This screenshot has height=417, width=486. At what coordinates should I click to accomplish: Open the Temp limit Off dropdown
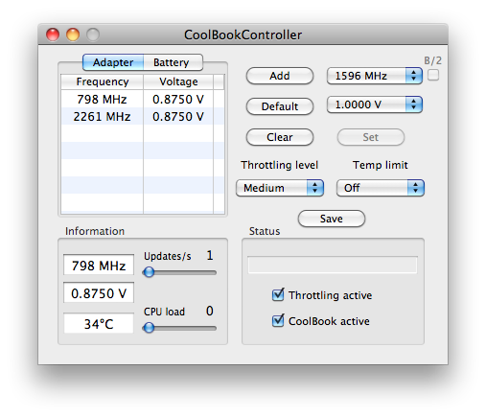(x=381, y=188)
